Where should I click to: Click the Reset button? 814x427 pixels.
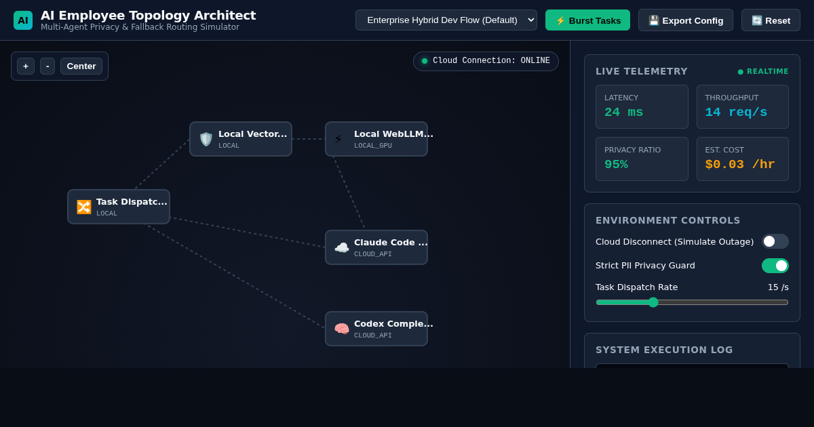tap(771, 20)
